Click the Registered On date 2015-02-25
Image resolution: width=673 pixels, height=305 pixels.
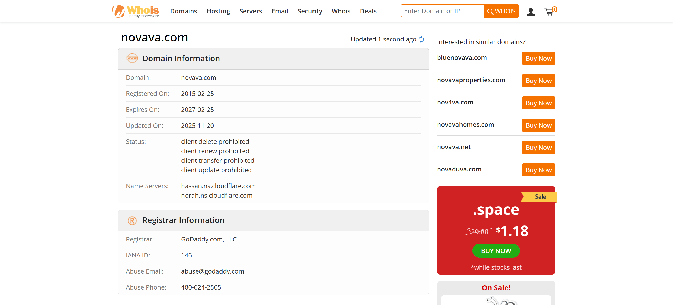(x=197, y=94)
